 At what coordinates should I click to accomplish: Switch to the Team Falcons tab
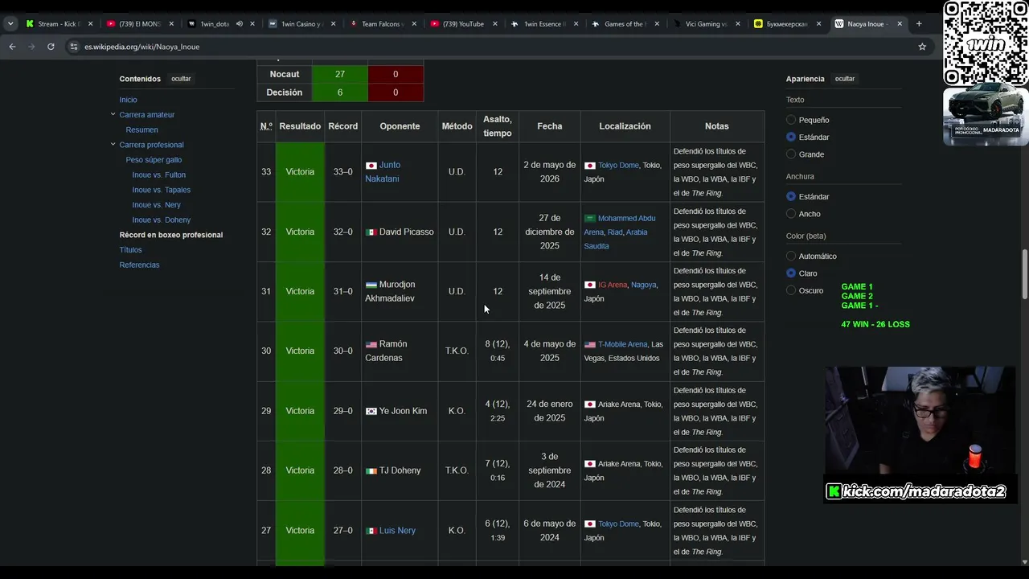coord(382,24)
